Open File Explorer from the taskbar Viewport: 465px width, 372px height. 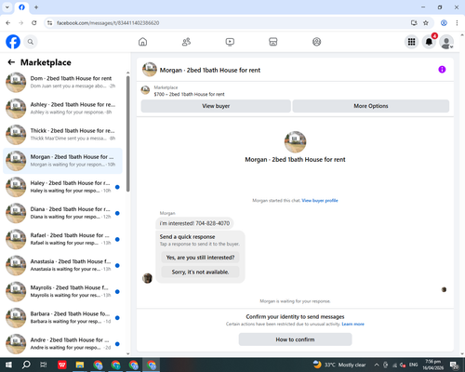coord(80,365)
